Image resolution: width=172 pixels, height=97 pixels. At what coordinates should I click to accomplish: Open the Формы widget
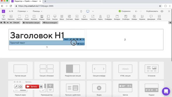42,17
